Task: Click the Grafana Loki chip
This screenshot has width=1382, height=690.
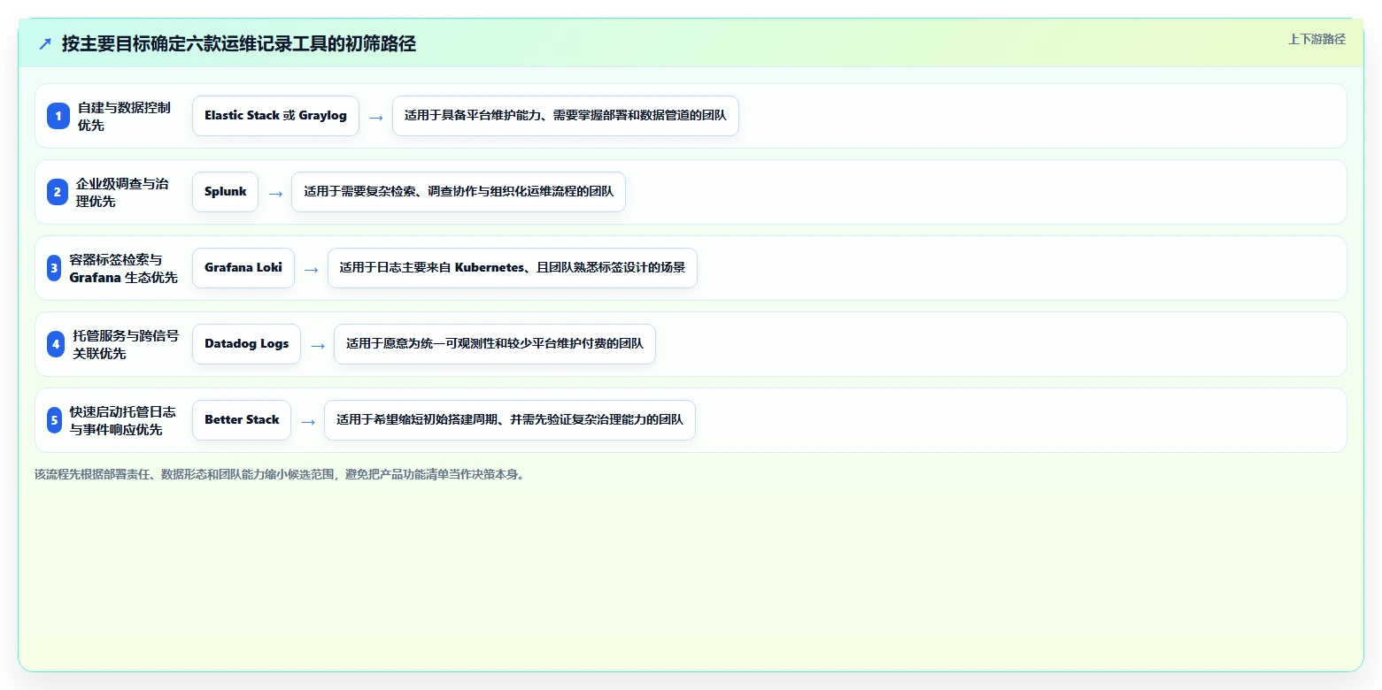Action: (x=243, y=268)
